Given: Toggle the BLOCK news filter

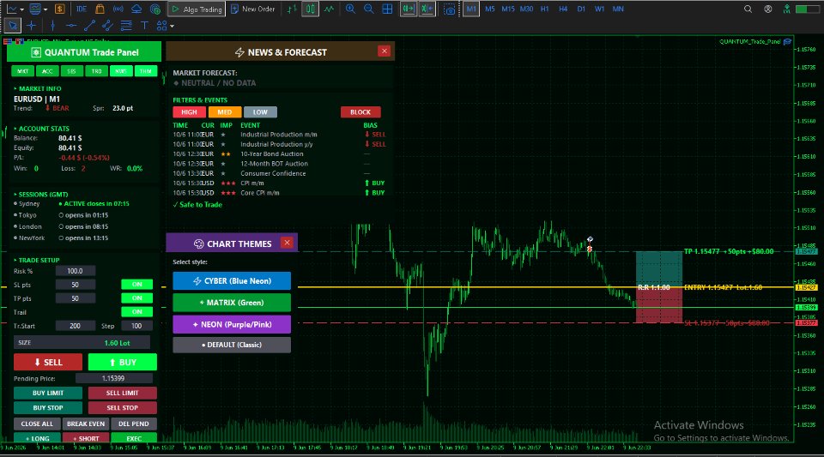Looking at the screenshot, I should [360, 112].
